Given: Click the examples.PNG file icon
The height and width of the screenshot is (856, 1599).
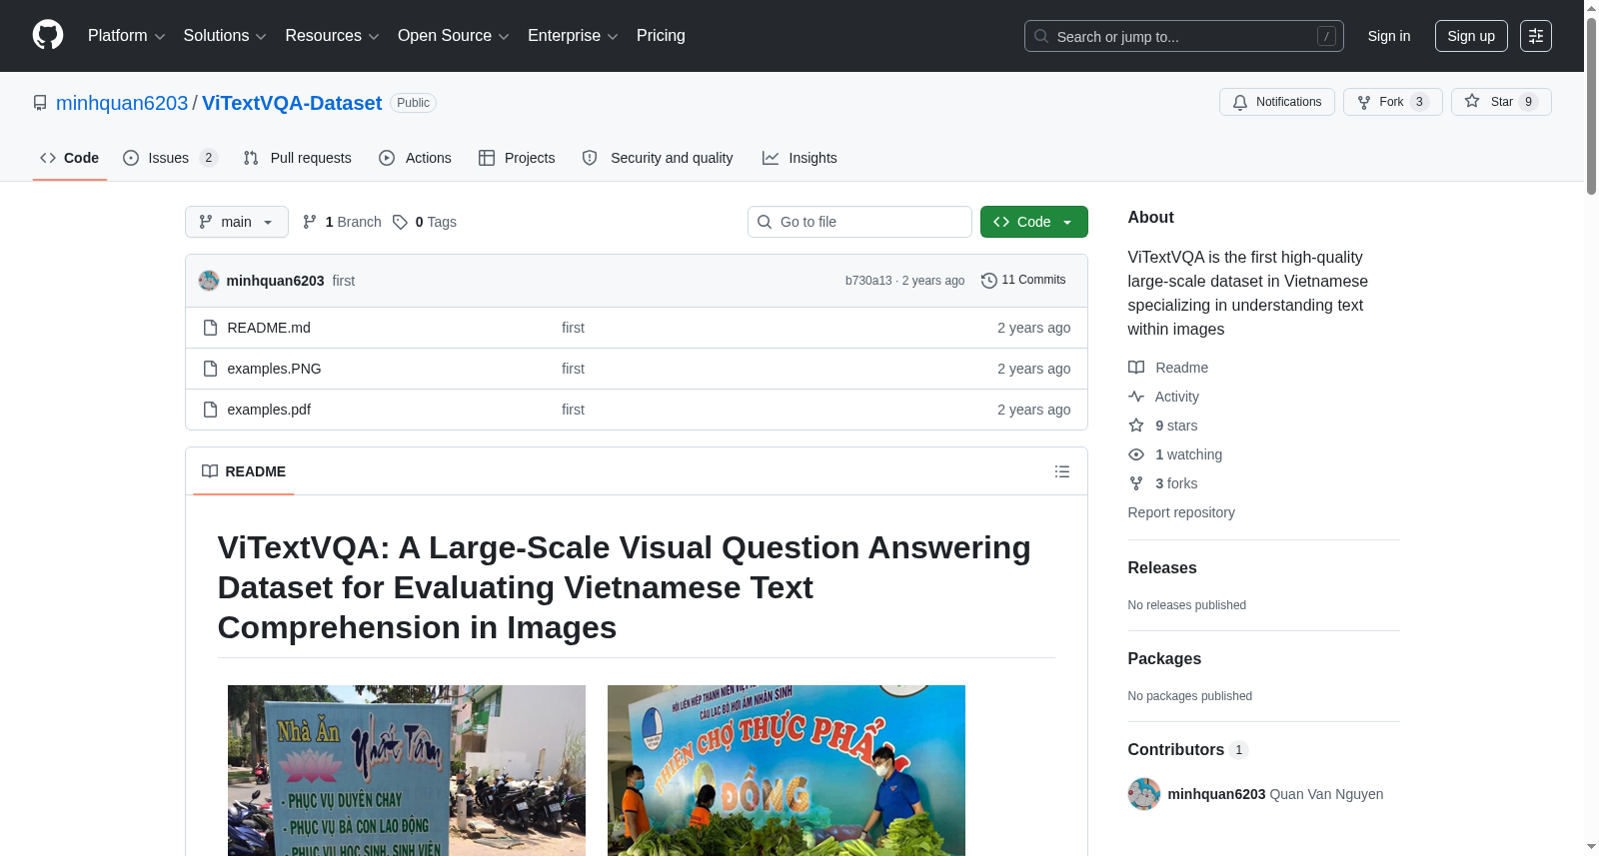Looking at the screenshot, I should (210, 369).
